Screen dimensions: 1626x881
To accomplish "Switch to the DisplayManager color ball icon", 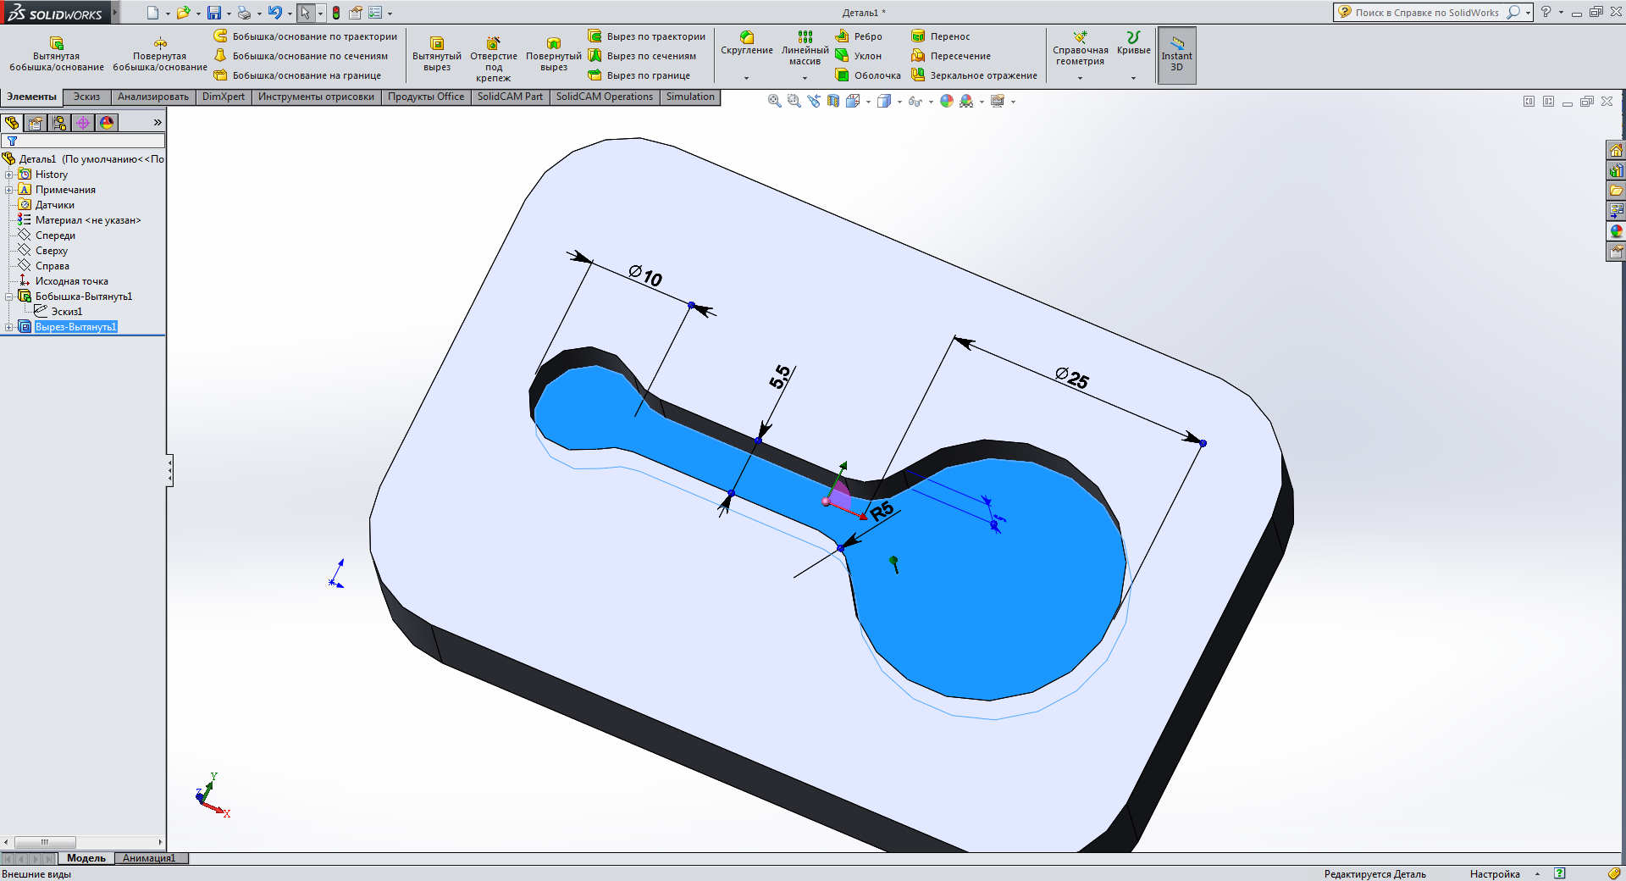I will [x=107, y=123].
